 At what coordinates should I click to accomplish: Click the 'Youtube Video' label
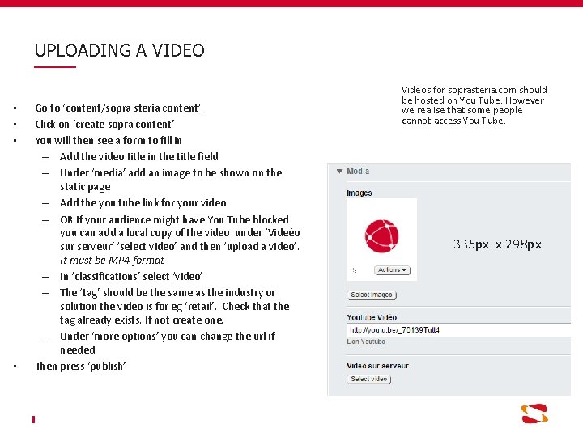pos(372,317)
